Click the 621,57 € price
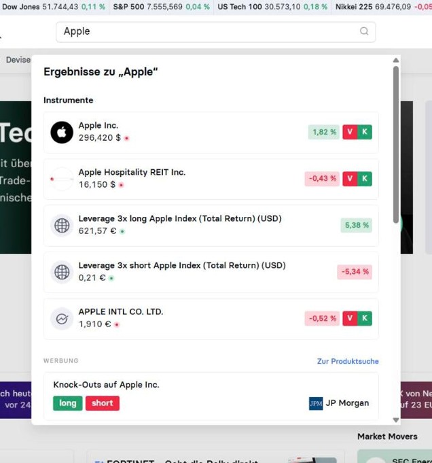 tap(97, 231)
